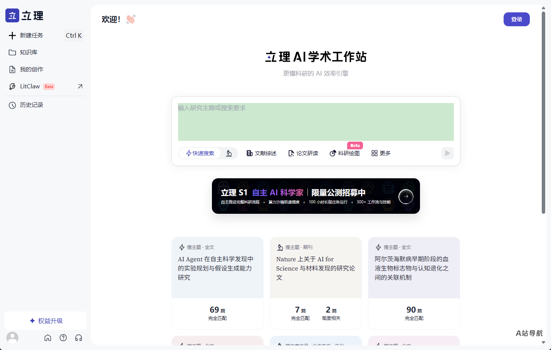Screen dimensions: 551x350
Task: Click the circled arrow on the S1 banner
Action: tap(406, 196)
